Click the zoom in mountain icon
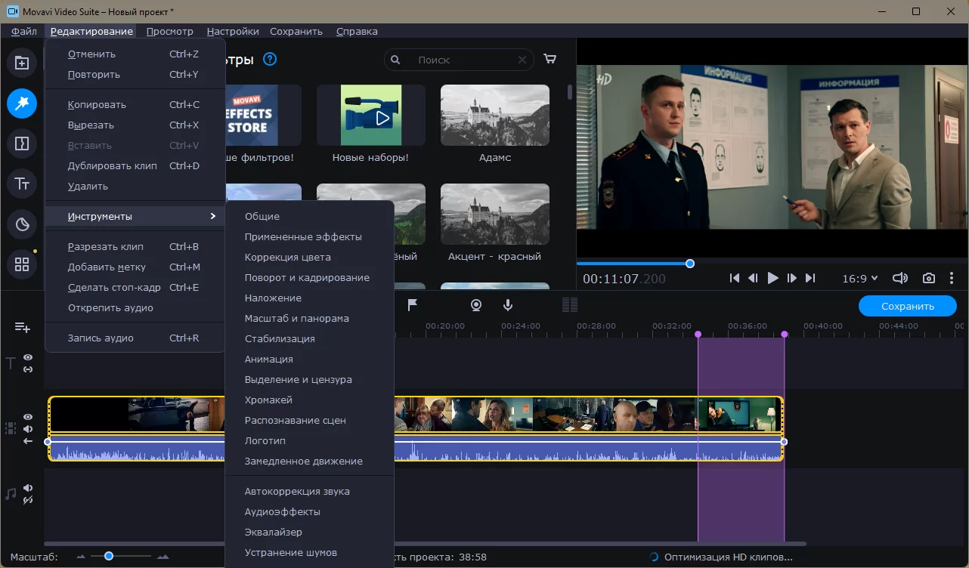This screenshot has height=568, width=969. (162, 557)
